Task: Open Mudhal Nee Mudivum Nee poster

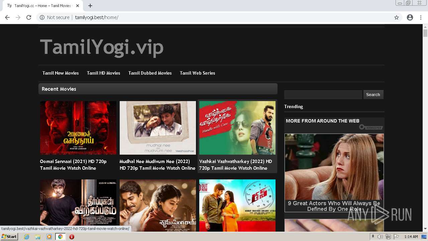Action: [x=158, y=128]
